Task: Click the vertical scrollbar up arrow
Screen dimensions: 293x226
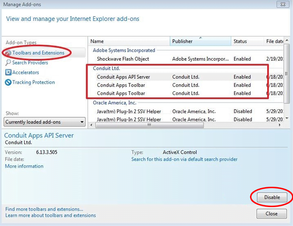Action: 287,40
